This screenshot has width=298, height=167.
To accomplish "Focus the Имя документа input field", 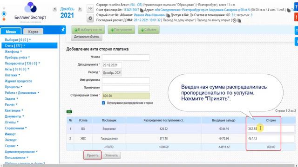I will coord(126,80).
